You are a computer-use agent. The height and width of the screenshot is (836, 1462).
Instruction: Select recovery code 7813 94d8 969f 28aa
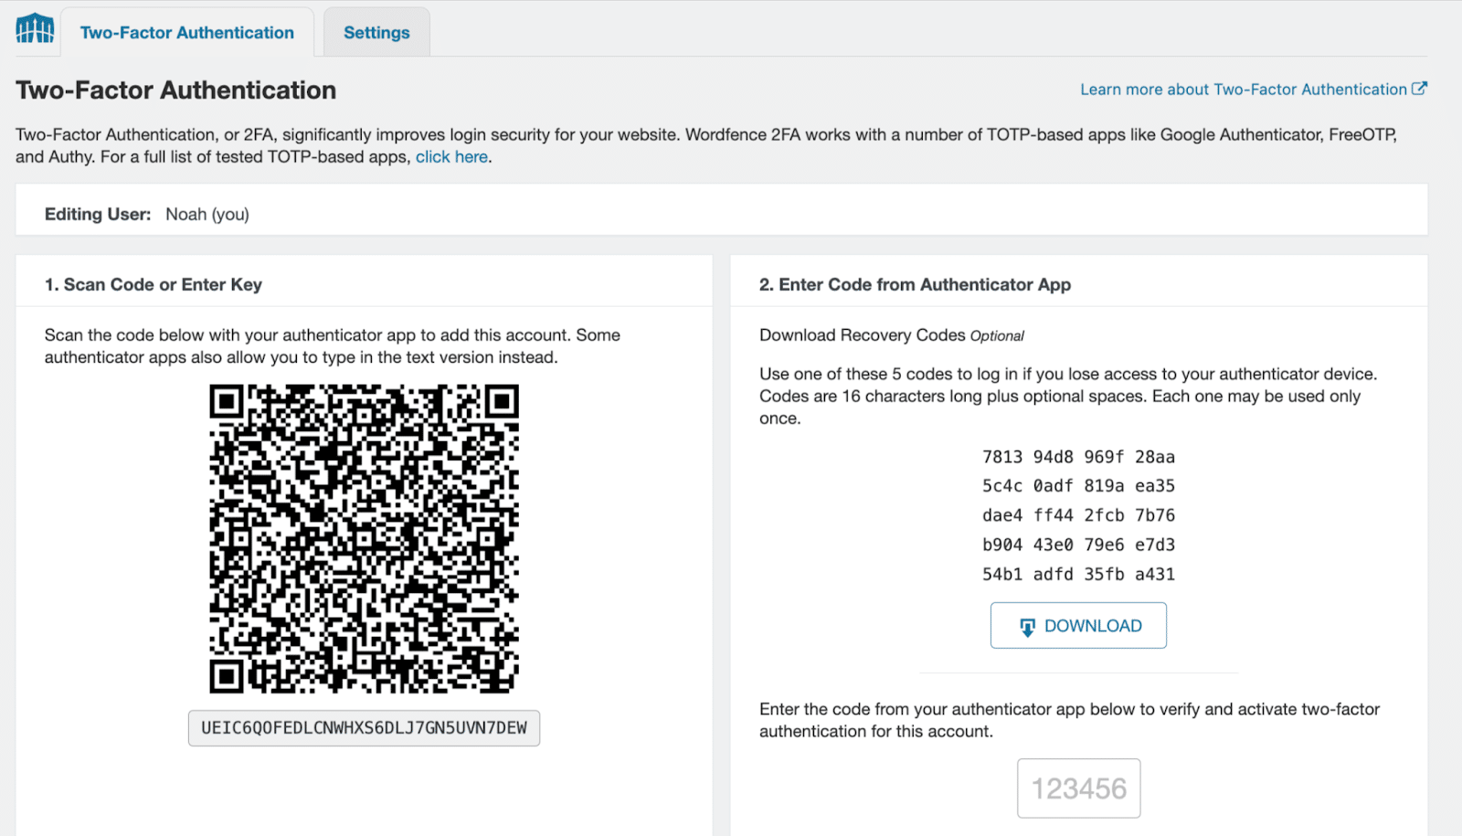(1078, 457)
